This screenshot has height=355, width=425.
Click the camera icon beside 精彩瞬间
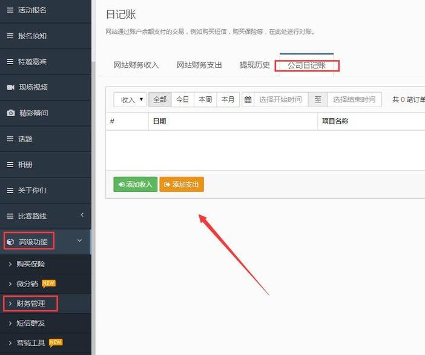point(10,113)
